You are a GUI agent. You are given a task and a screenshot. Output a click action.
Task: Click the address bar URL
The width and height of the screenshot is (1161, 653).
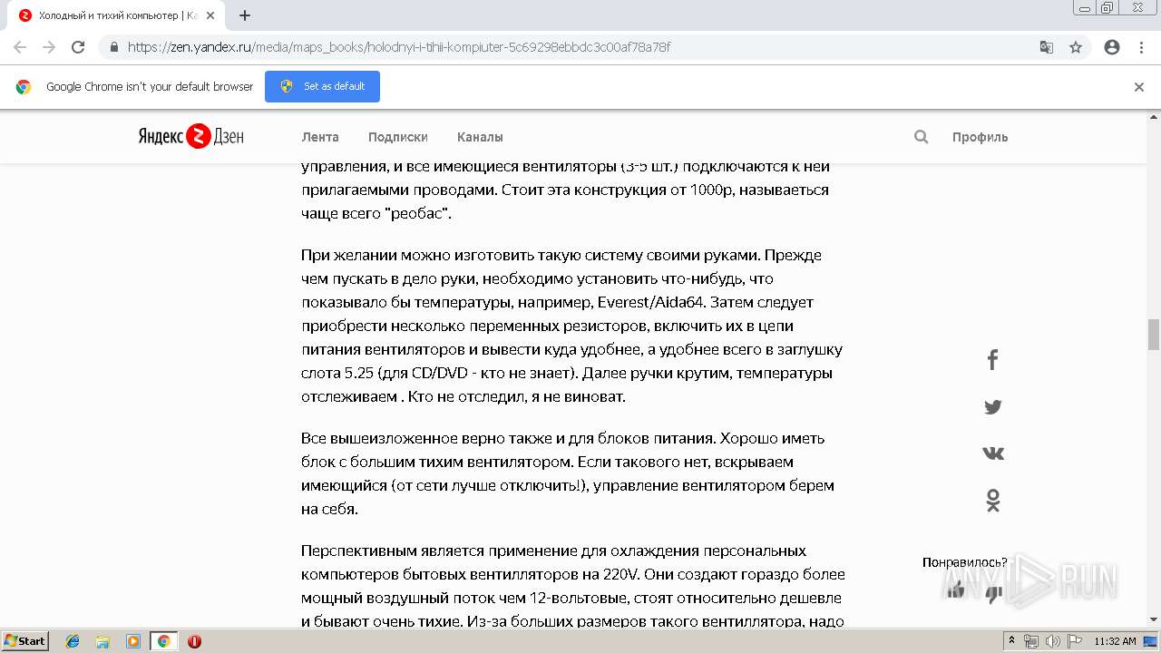coord(399,47)
